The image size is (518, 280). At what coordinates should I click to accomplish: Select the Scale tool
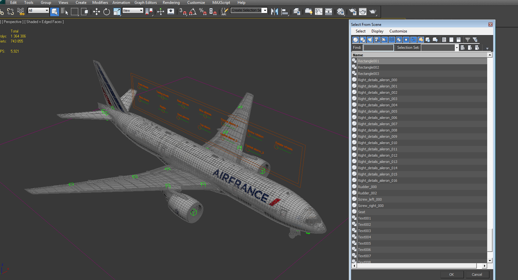point(117,12)
